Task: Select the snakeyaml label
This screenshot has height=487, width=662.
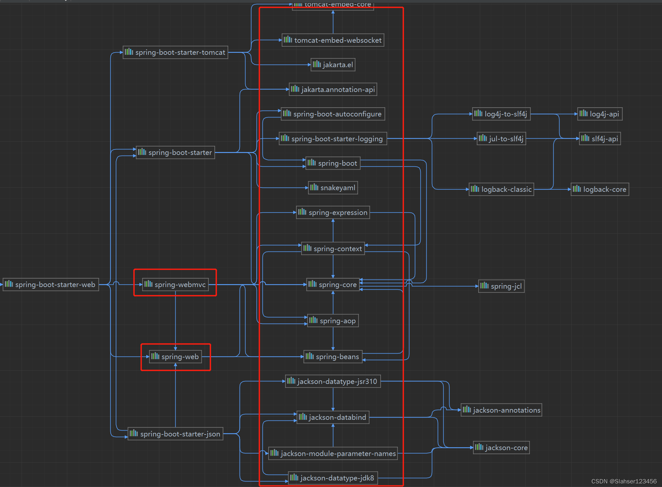Action: pos(338,188)
